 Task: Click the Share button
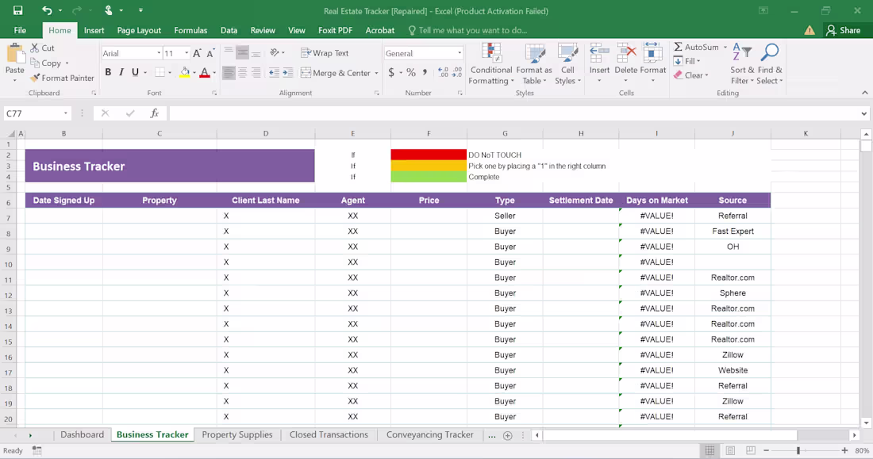point(845,29)
